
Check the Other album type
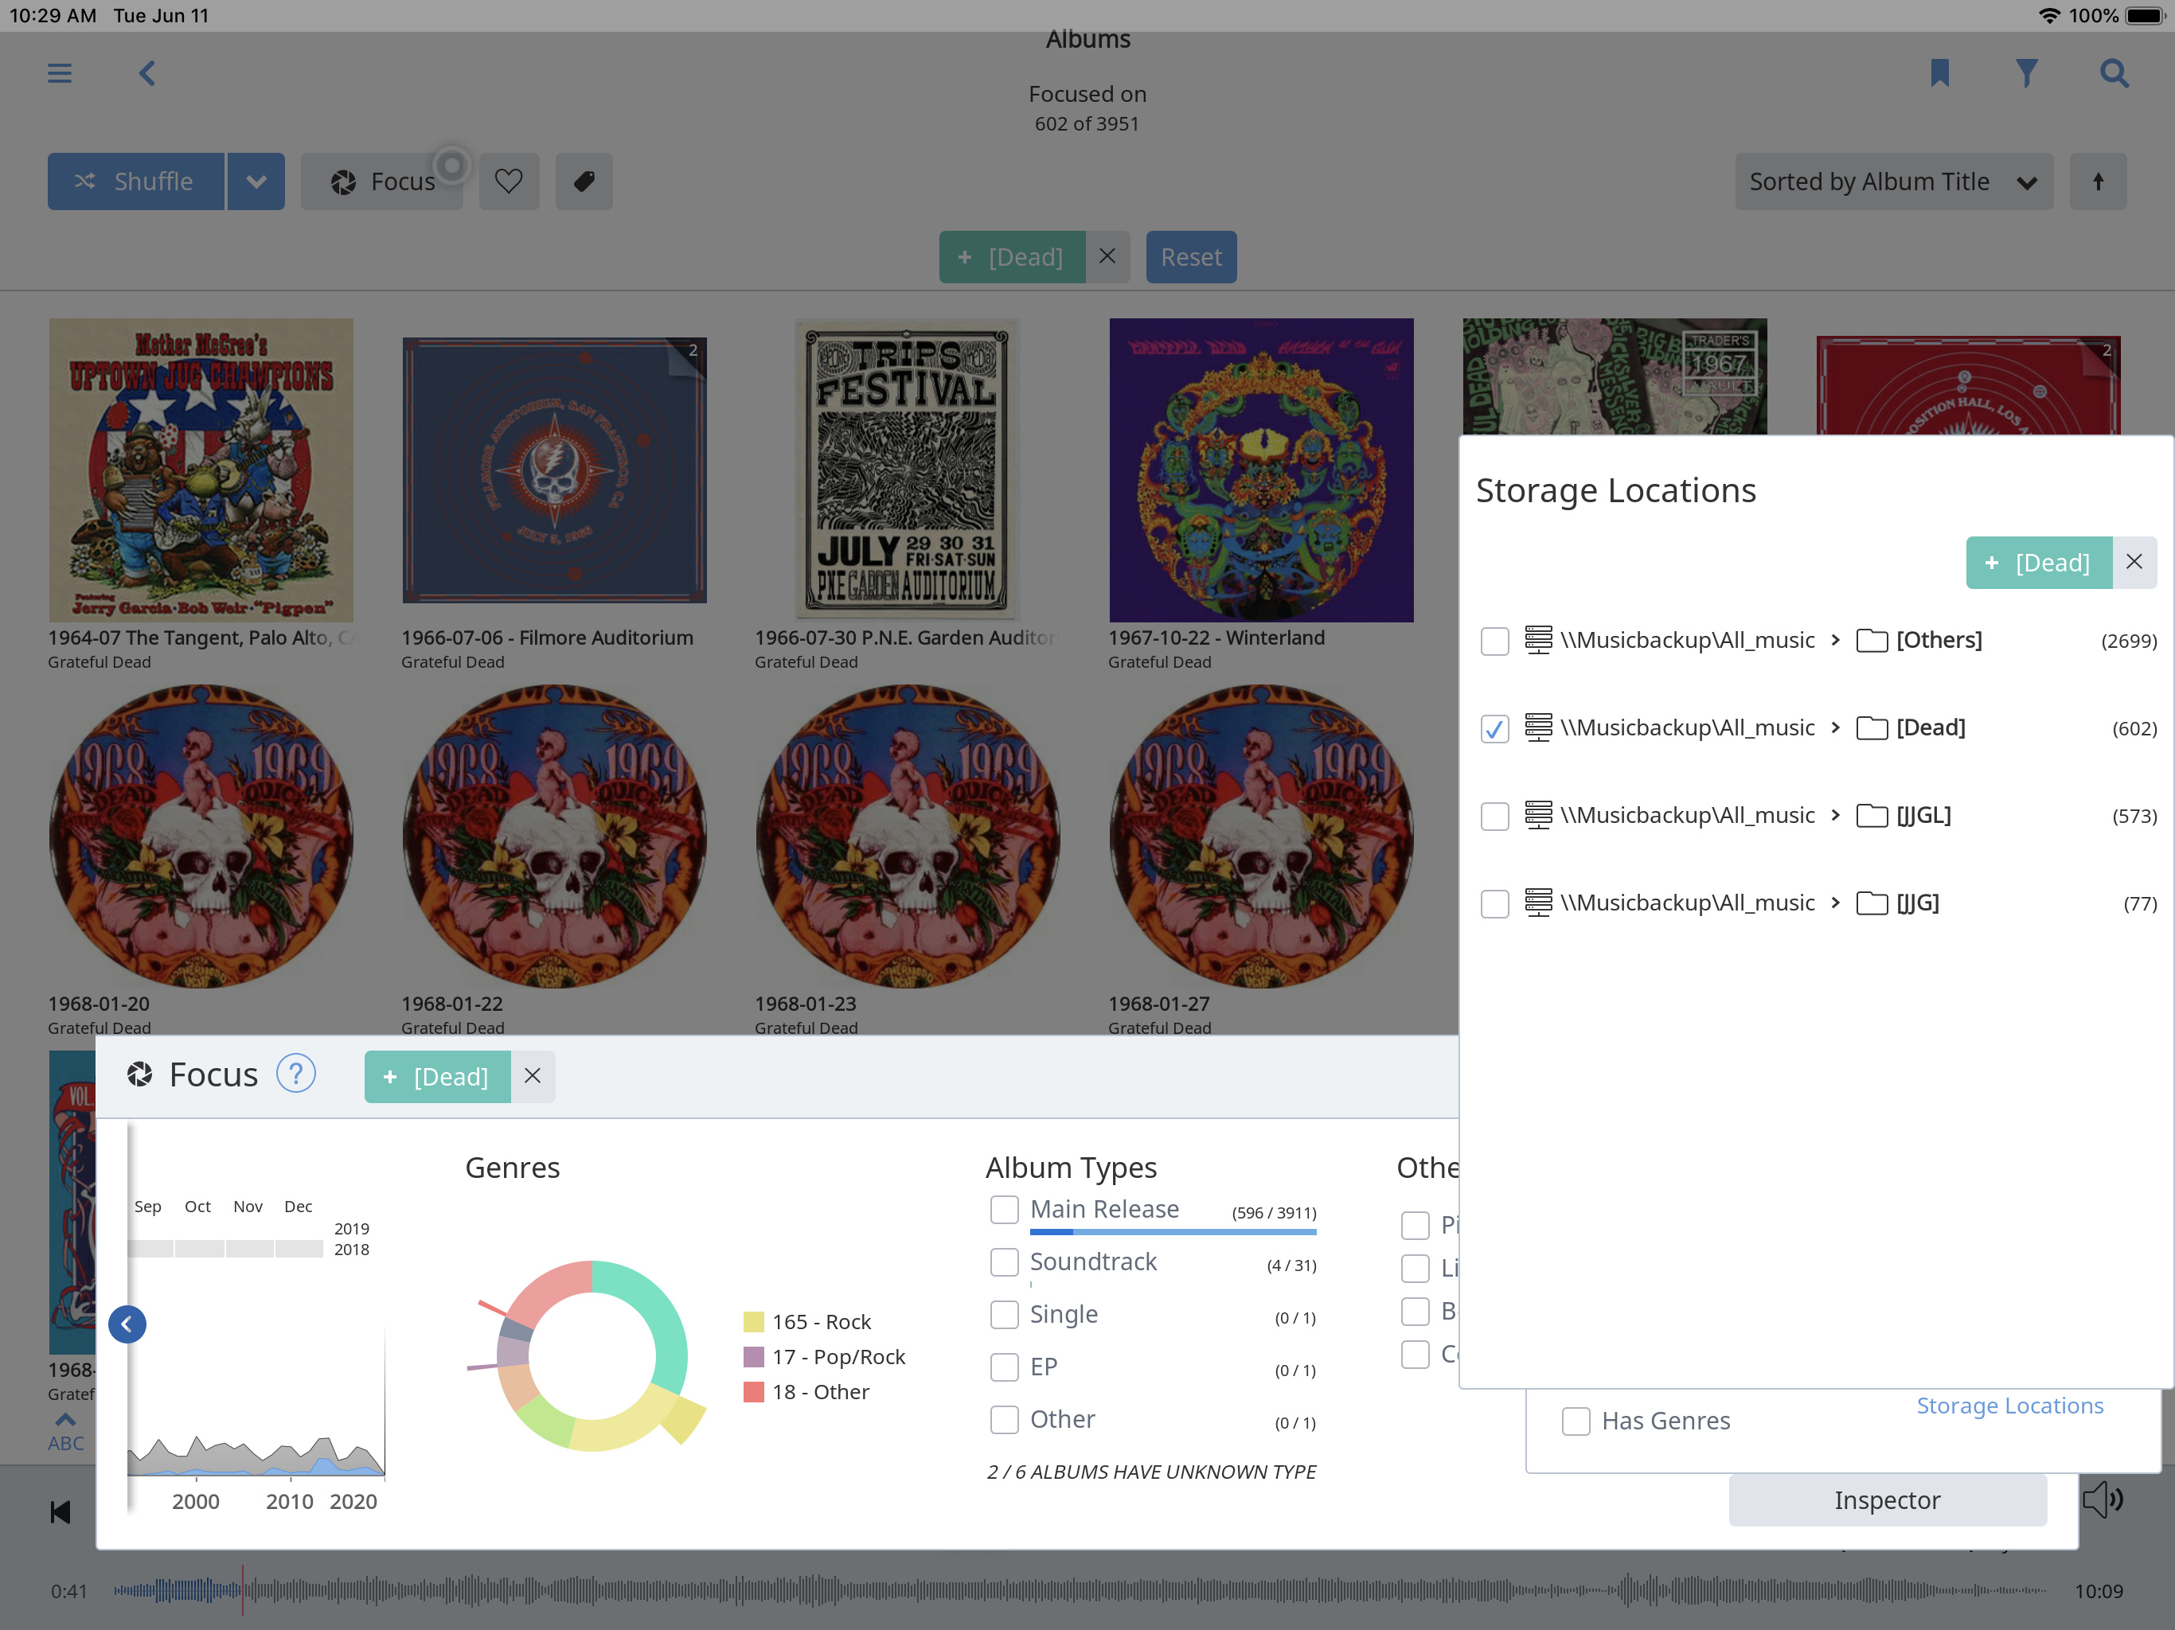[1004, 1420]
